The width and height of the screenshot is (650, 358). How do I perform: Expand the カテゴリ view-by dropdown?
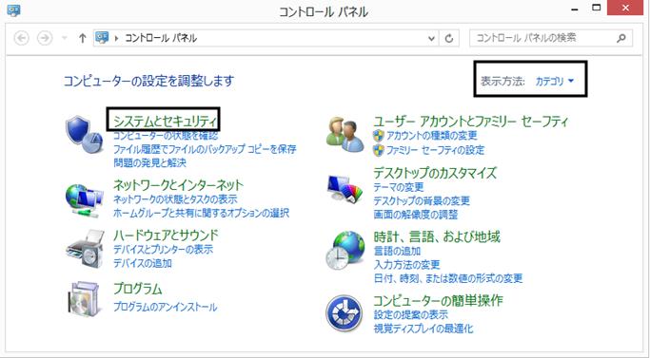pos(555,81)
